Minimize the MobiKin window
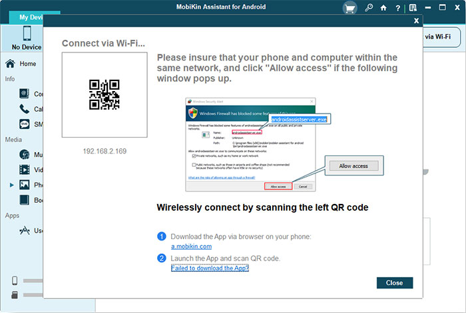The width and height of the screenshot is (466, 313). [x=428, y=8]
